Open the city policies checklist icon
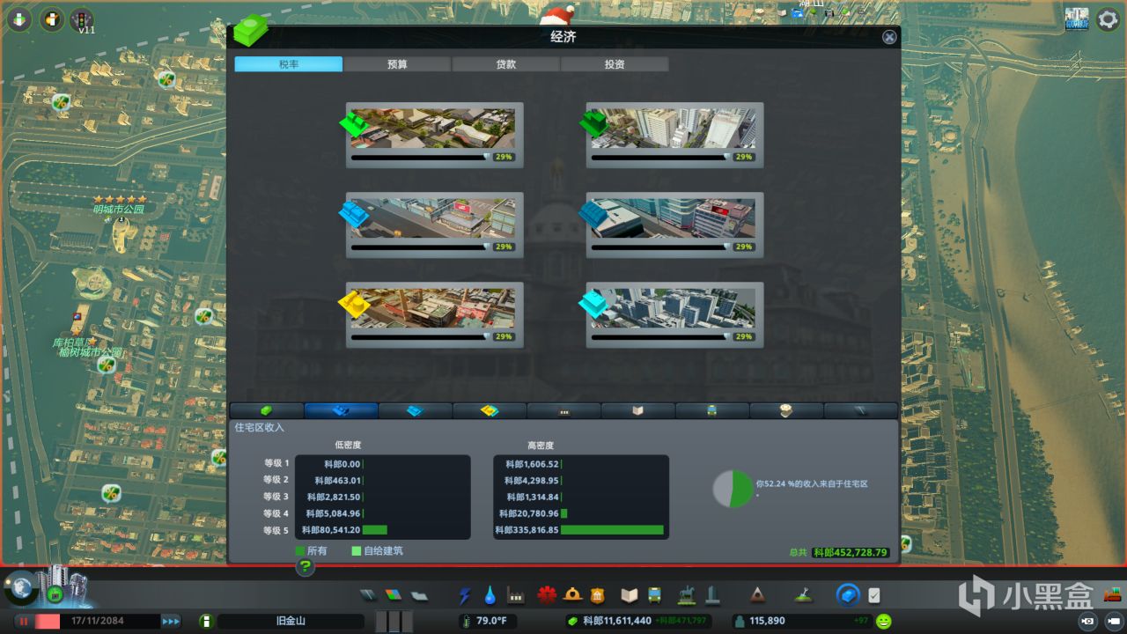This screenshot has height=634, width=1127. [x=873, y=596]
